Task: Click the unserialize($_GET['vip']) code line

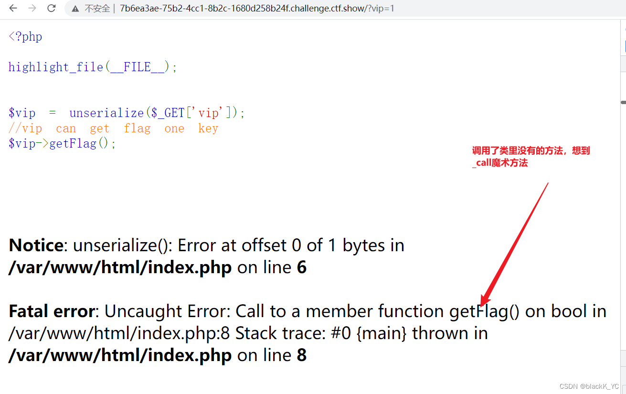Action: point(127,113)
